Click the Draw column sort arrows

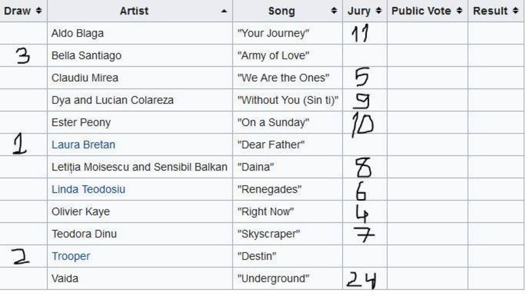point(39,11)
